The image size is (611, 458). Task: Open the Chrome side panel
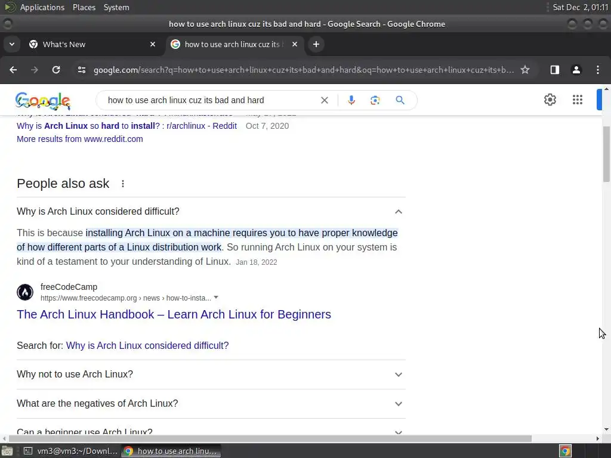pyautogui.click(x=554, y=70)
